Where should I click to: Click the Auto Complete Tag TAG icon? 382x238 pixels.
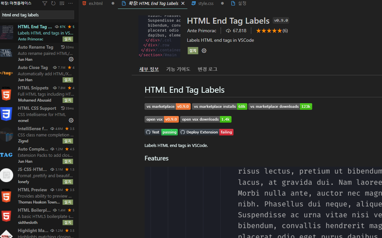6,155
